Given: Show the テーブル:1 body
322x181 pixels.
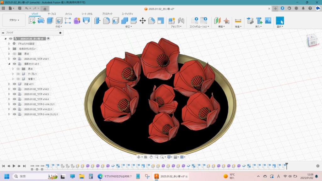Looking at the screenshot, I should pos(18,74).
